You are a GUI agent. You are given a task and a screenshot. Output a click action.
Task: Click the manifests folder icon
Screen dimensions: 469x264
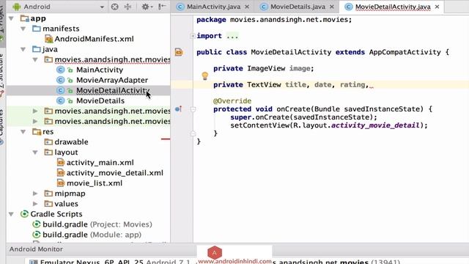tap(37, 29)
